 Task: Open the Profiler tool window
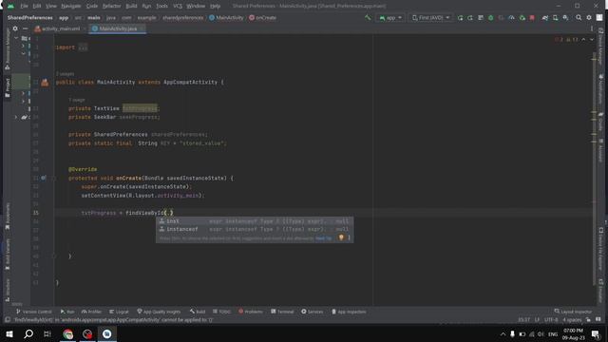(x=91, y=312)
